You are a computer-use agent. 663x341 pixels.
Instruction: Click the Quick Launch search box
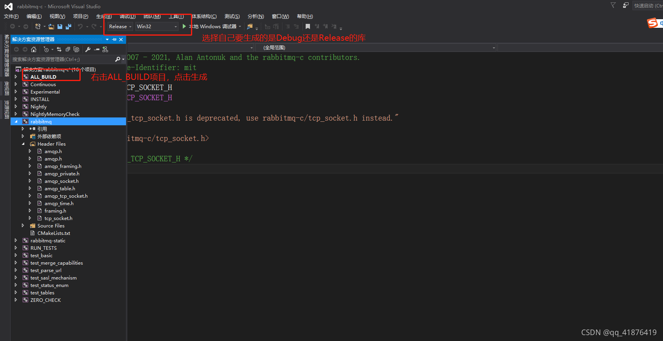[648, 5]
